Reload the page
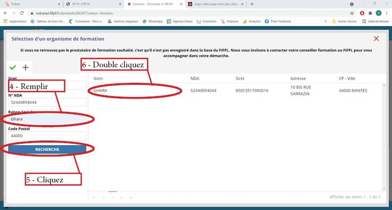Image resolution: width=392 pixels, height=210 pixels. (22, 13)
